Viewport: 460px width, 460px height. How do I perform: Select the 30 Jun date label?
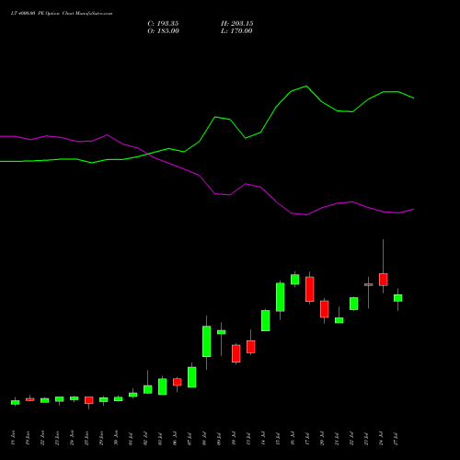[116, 438]
